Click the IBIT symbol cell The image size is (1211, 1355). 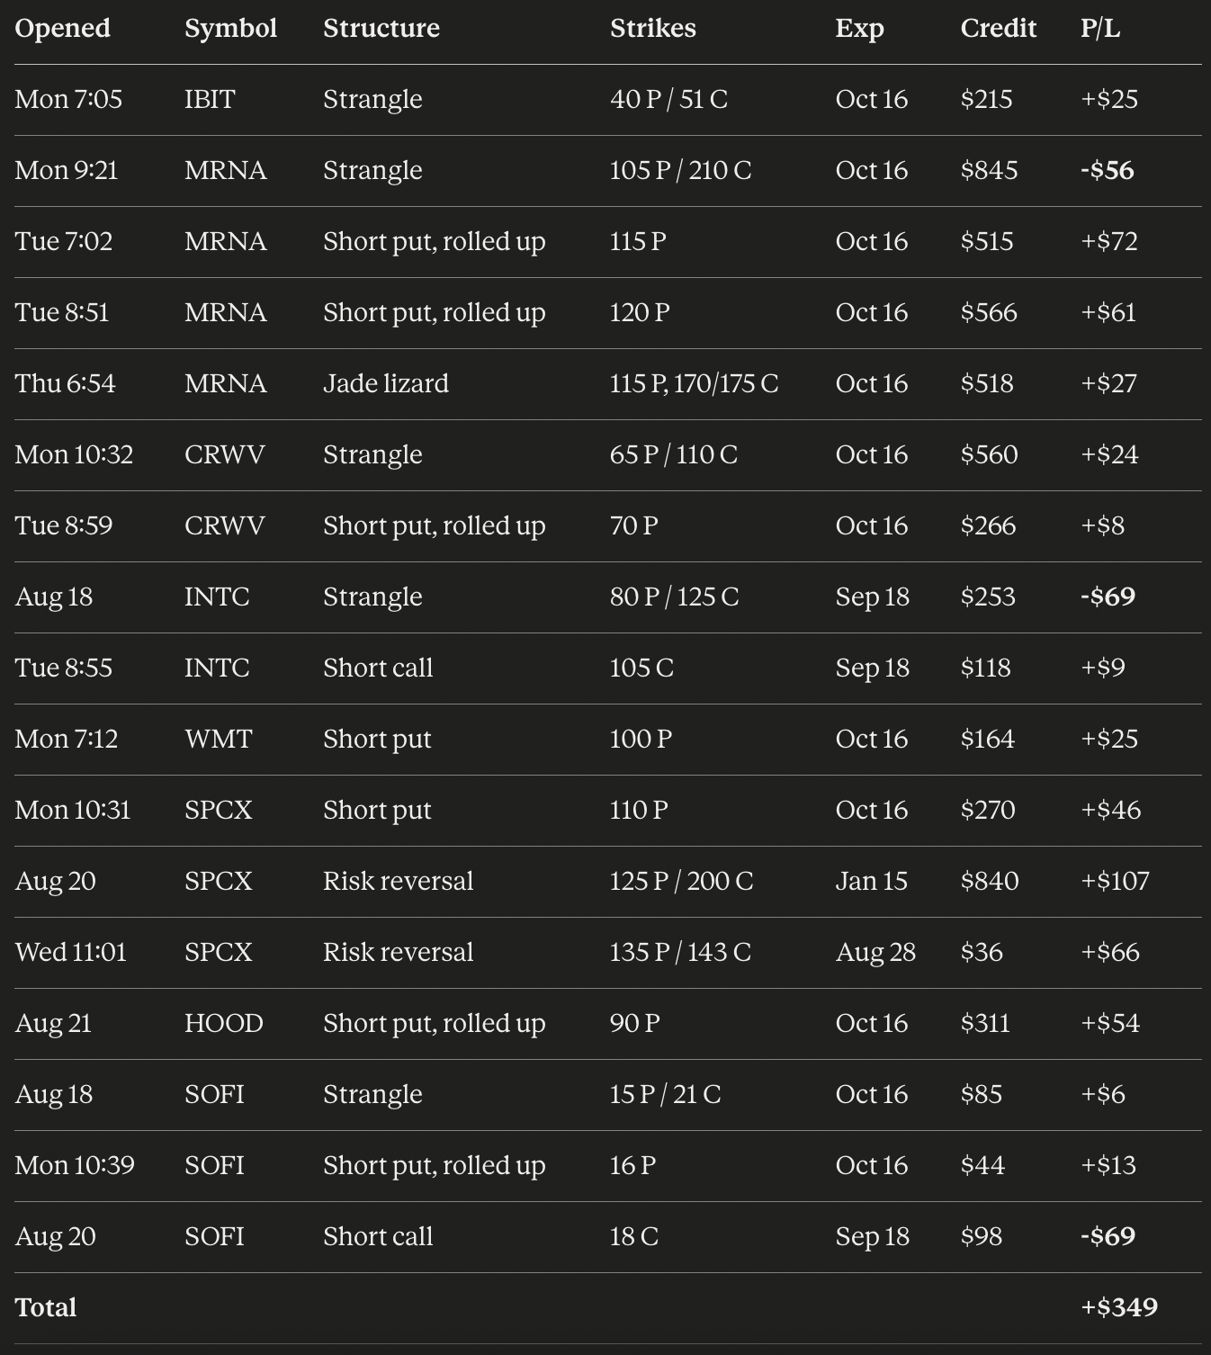click(x=210, y=99)
